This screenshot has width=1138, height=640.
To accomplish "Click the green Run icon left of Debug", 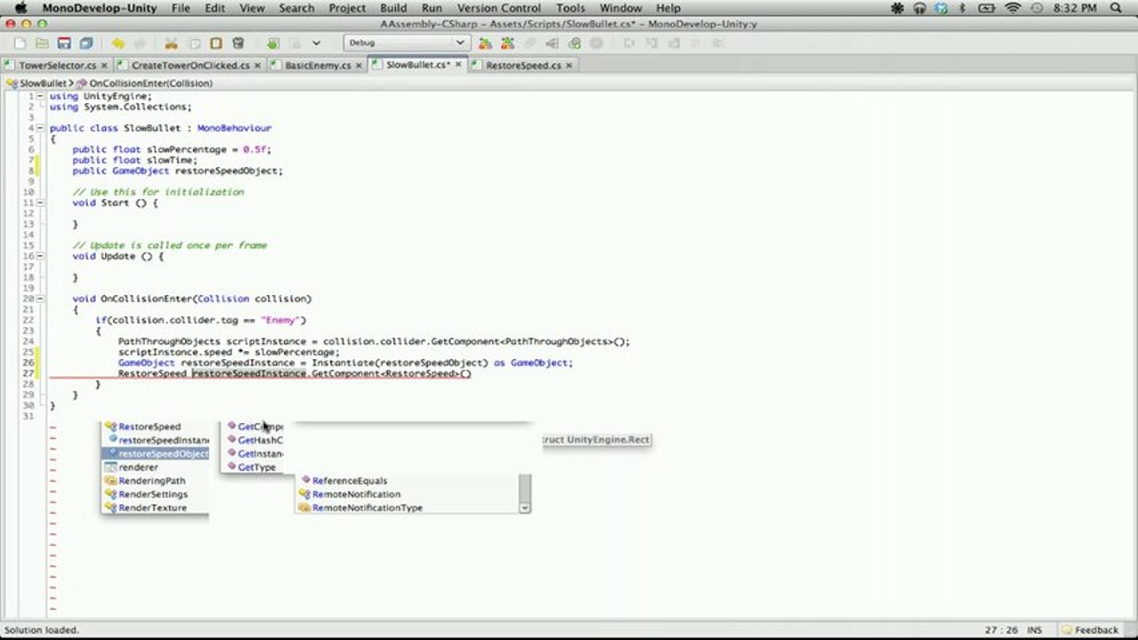I will pos(273,43).
